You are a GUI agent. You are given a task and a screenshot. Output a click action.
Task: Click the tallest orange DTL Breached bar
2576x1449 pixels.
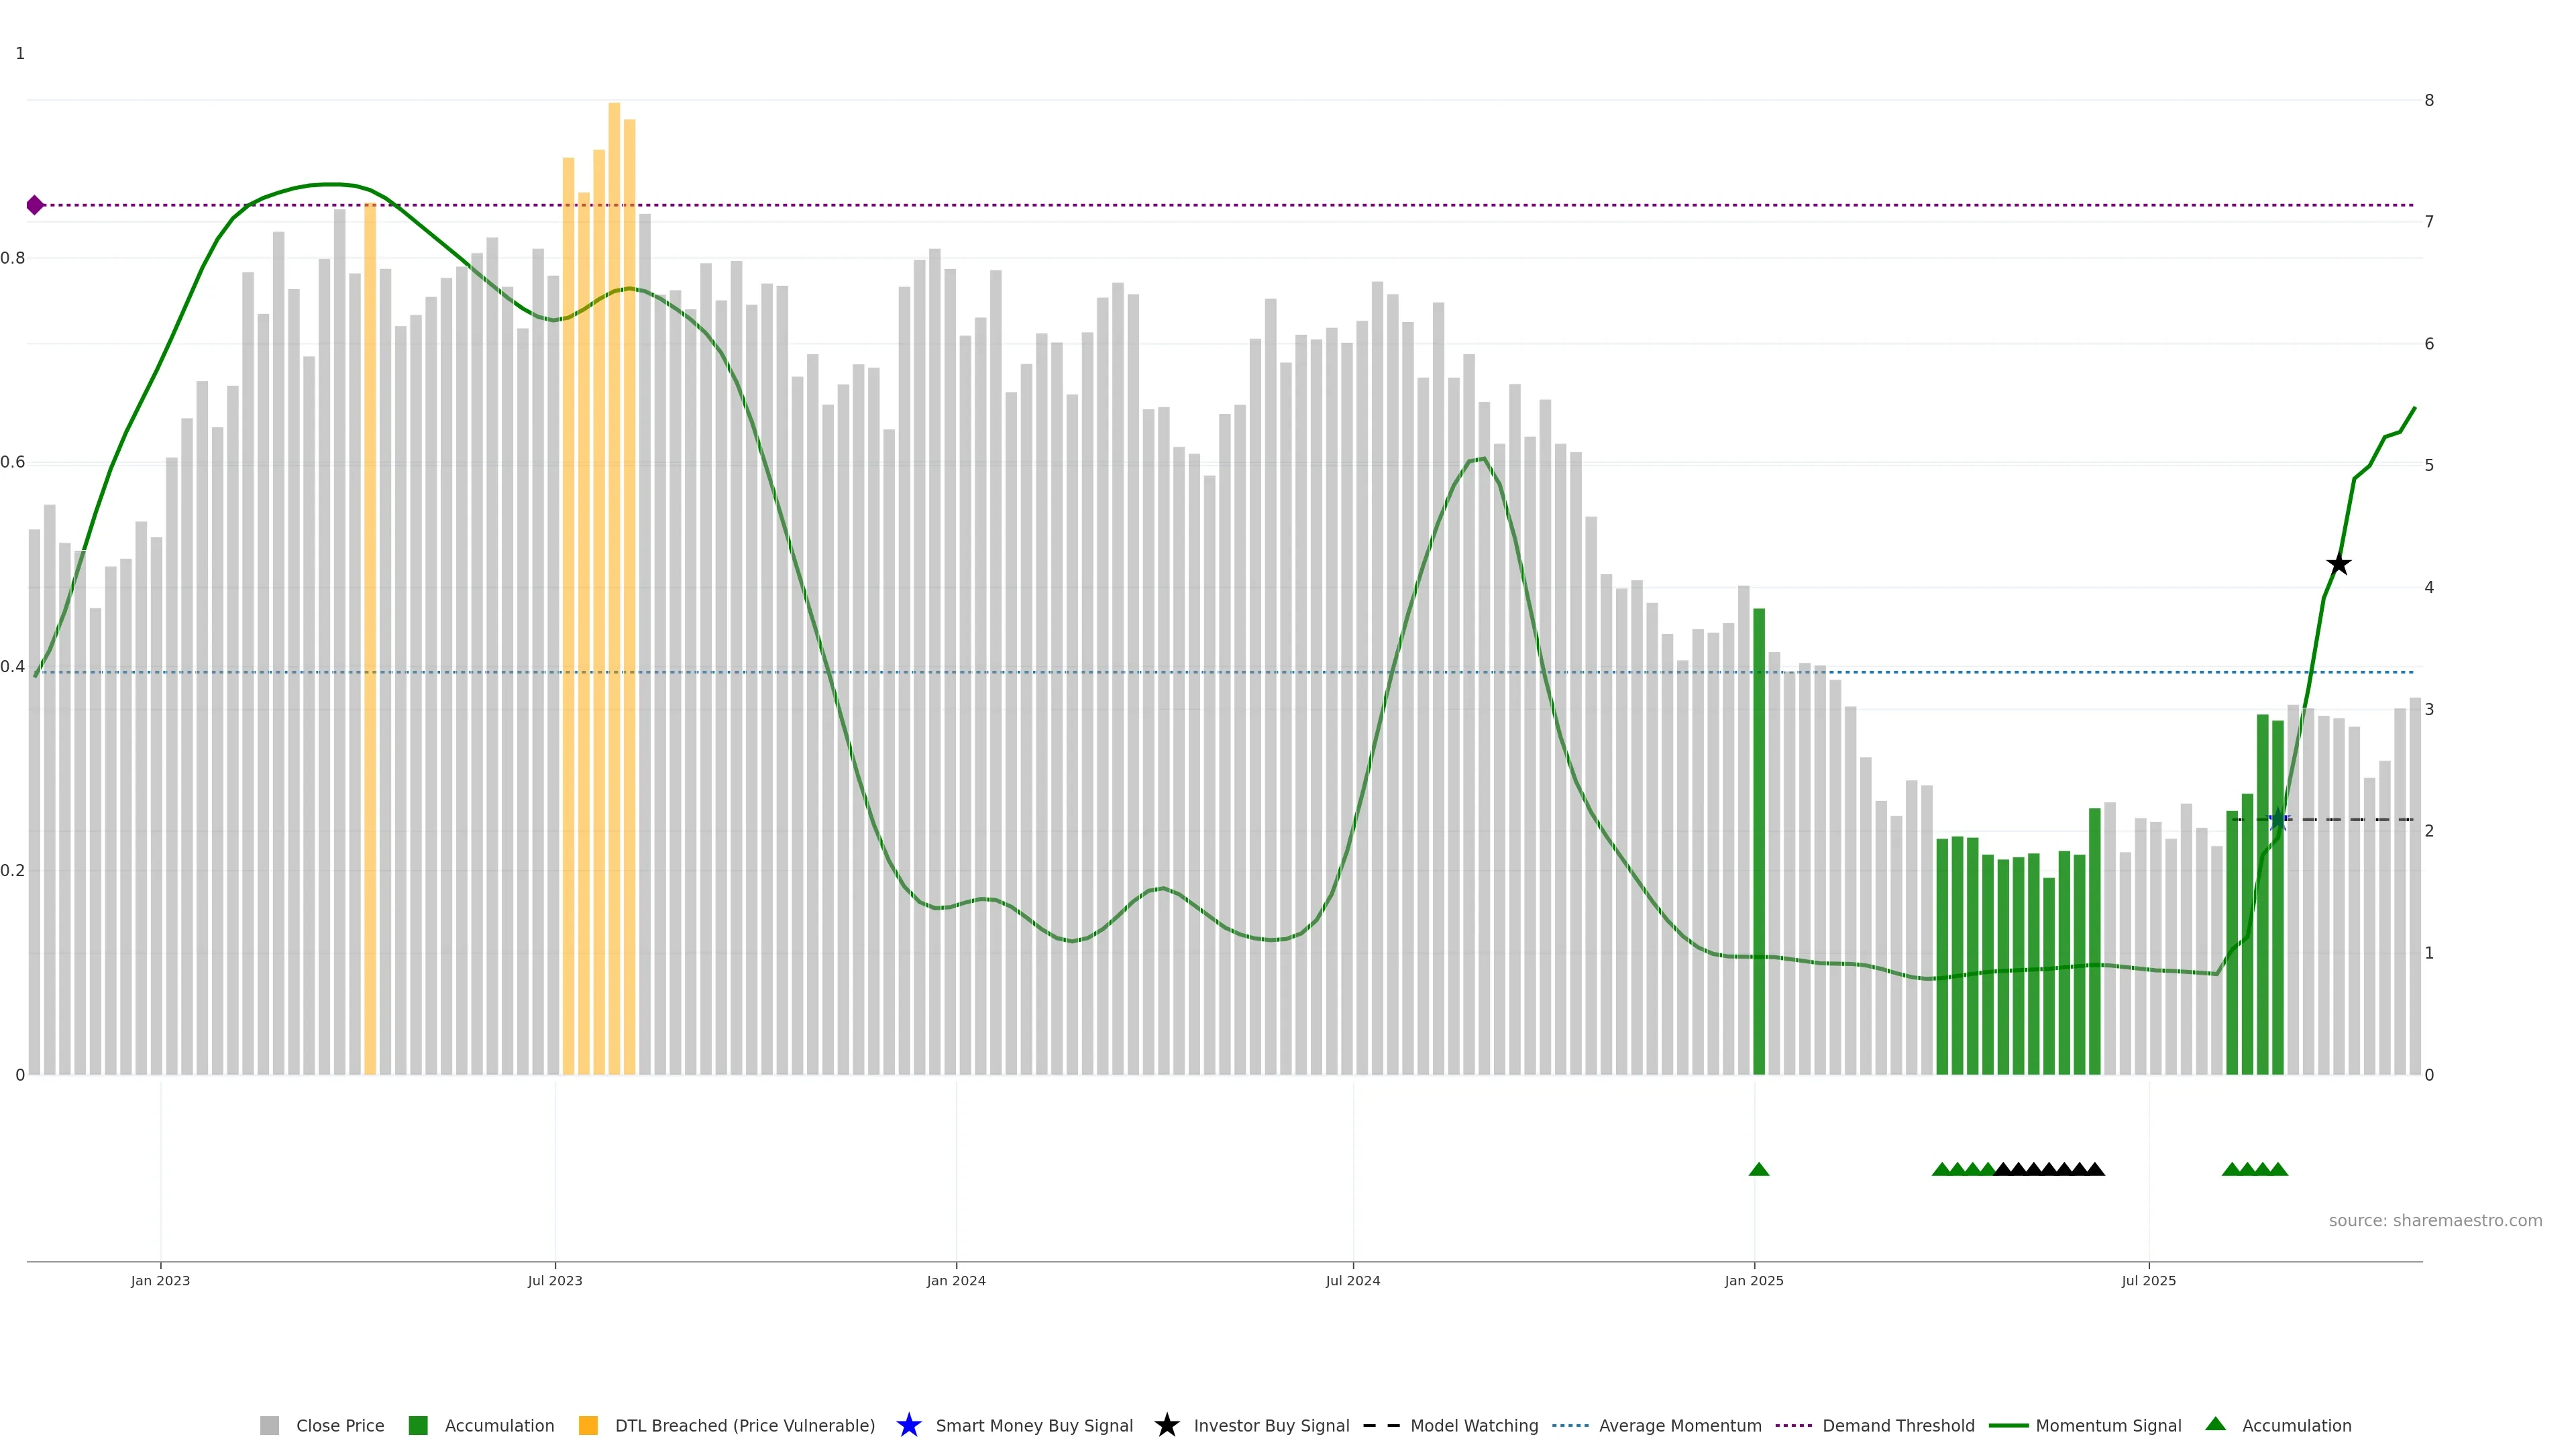[614, 600]
